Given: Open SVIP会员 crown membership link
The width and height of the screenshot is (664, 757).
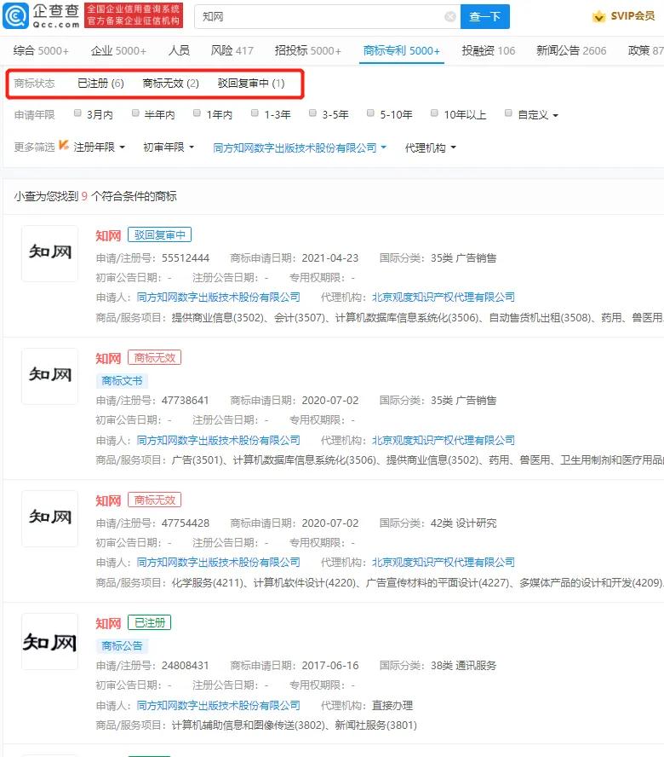Looking at the screenshot, I should tap(624, 16).
